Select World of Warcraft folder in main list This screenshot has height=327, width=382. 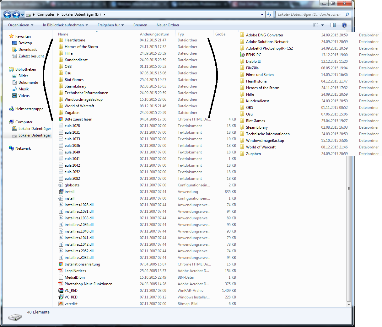pos(79,106)
